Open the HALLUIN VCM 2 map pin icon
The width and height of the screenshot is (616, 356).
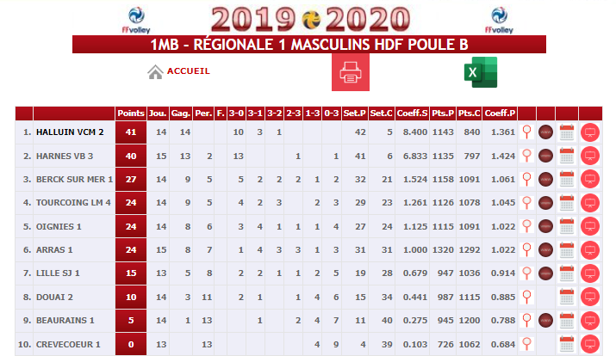[x=526, y=132]
